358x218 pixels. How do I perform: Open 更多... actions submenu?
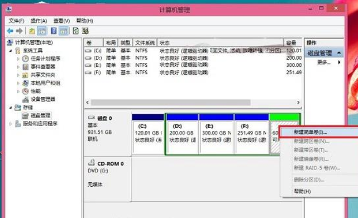coord(324,62)
